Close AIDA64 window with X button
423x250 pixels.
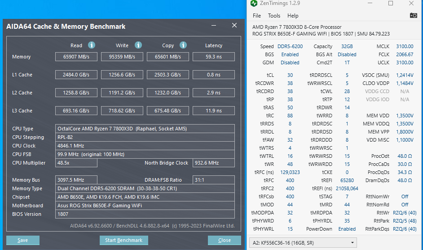click(x=234, y=26)
